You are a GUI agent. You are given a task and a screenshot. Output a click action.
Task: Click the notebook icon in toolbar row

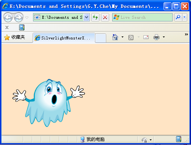pos(22,27)
